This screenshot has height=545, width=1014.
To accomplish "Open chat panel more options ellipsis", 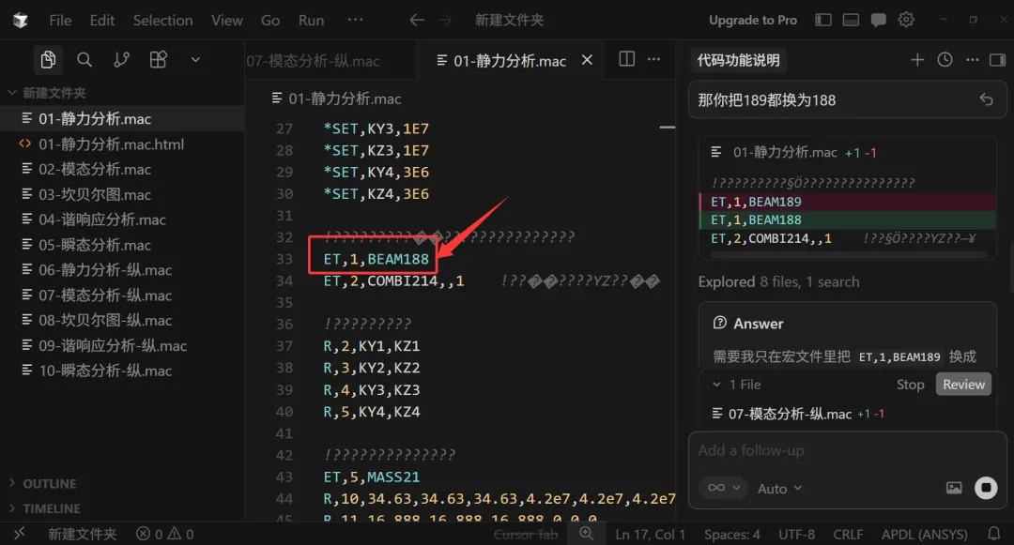I will [973, 60].
